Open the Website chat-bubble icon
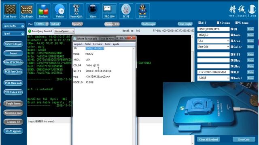Screen dimensions: 259x145 tap(60, 11)
